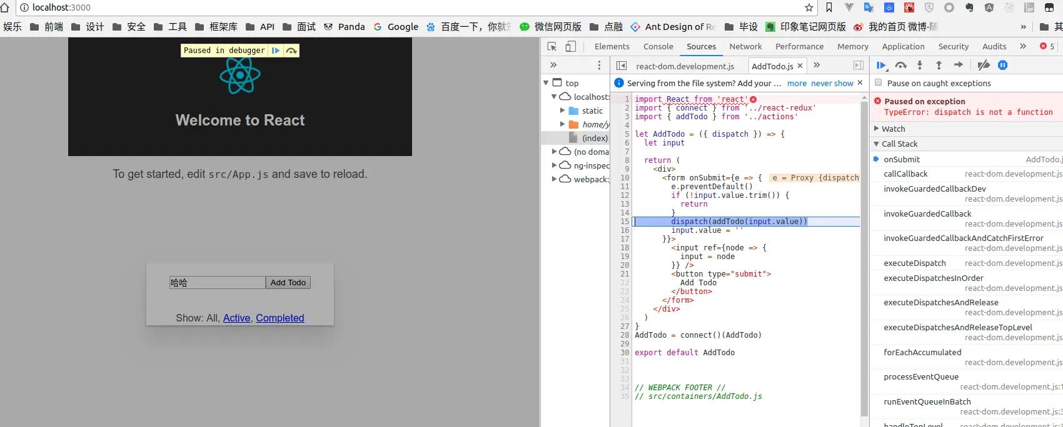The image size is (1063, 427).
Task: Activate the inspect element picker
Action: coord(552,47)
